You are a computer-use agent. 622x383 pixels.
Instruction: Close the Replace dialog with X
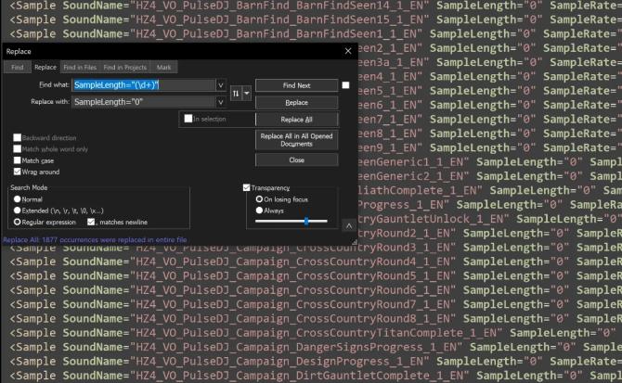pos(348,51)
